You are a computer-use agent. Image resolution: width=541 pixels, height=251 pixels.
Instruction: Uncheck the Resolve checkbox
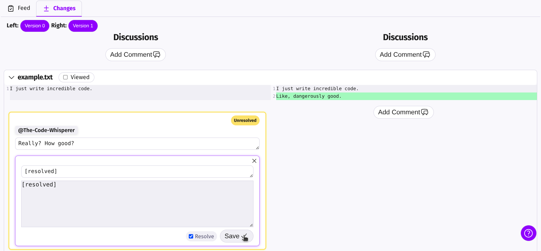(191, 236)
